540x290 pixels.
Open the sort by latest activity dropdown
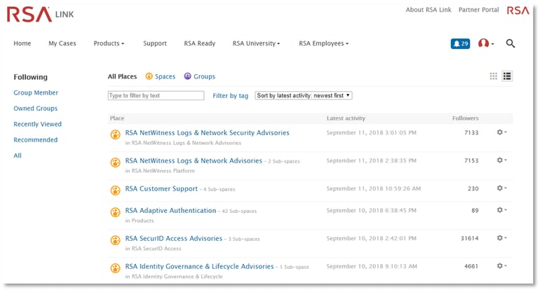[x=303, y=95]
